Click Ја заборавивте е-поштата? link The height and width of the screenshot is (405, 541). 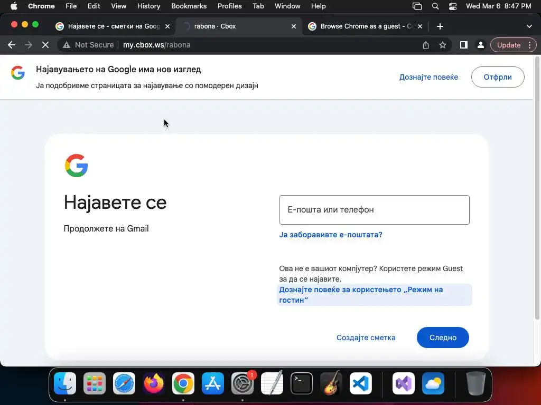point(331,235)
